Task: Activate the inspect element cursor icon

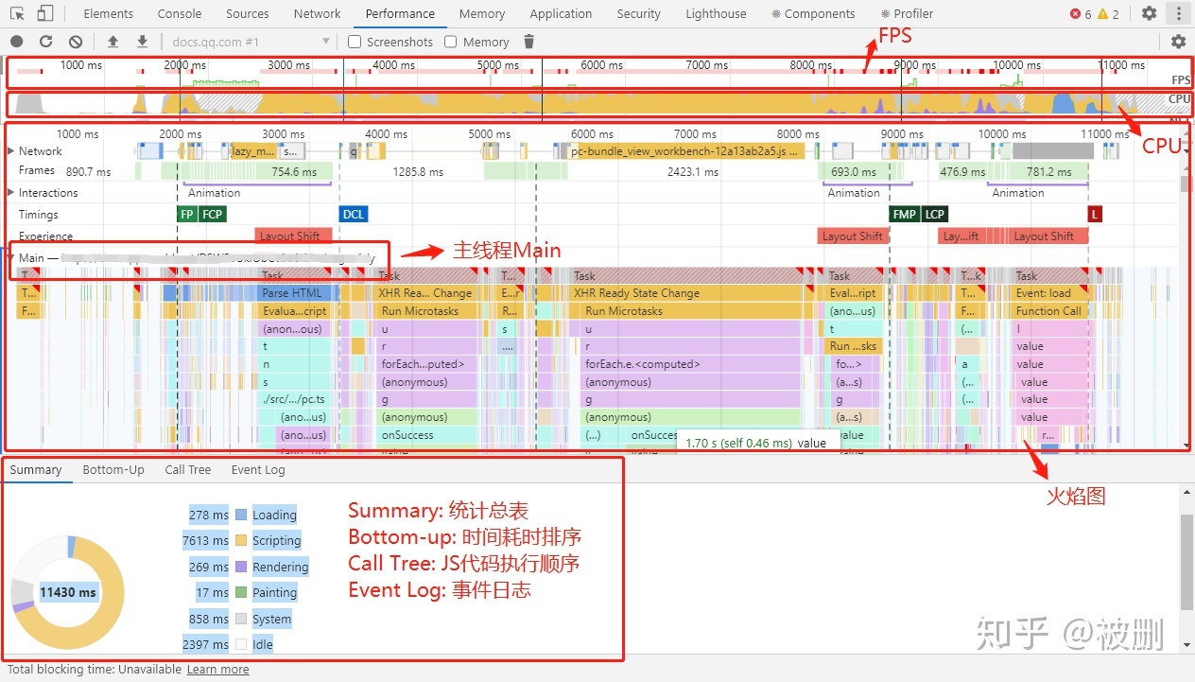Action: tap(17, 13)
